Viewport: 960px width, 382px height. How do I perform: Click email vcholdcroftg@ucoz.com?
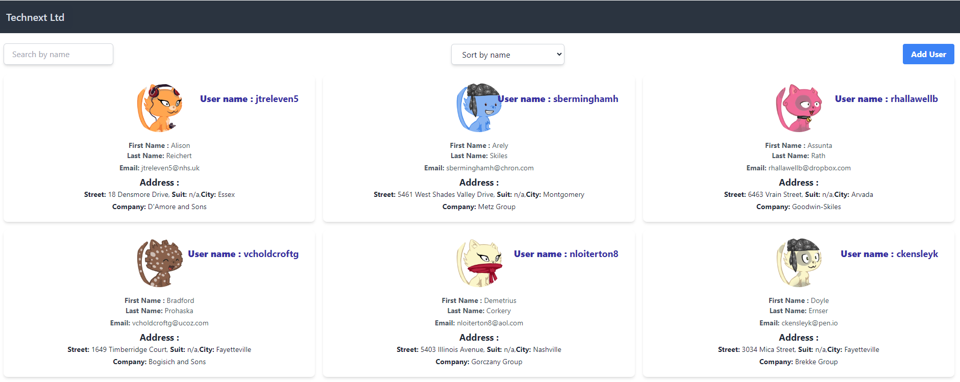[x=170, y=323]
